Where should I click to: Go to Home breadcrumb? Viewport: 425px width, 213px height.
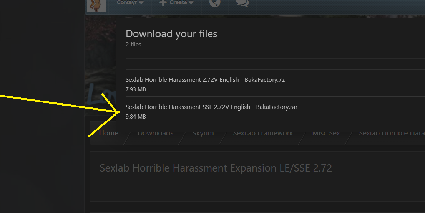pos(109,133)
